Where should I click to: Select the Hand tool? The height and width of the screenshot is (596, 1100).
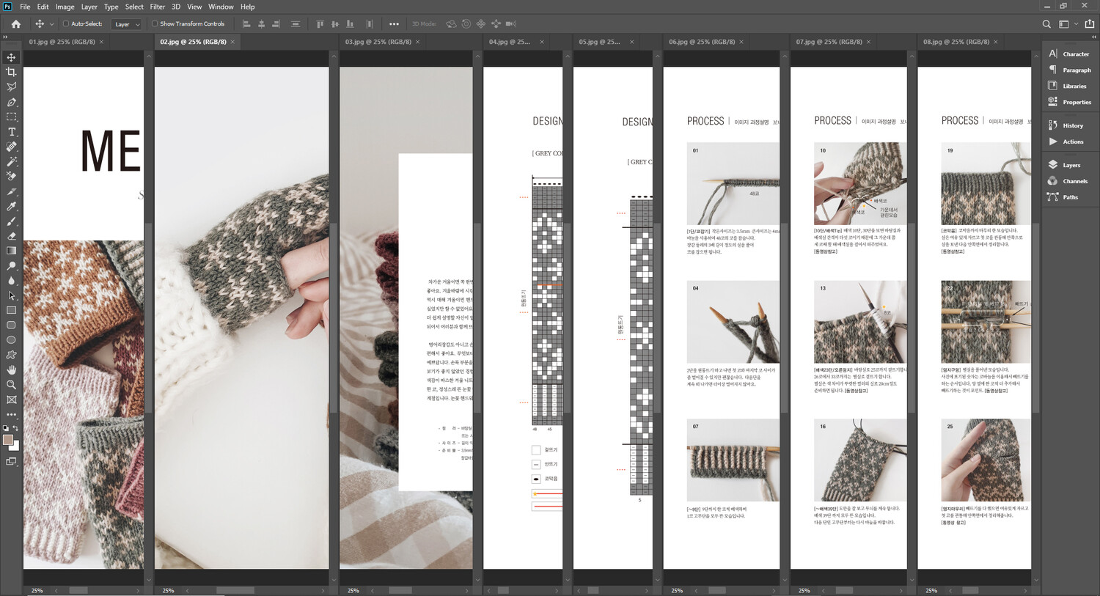click(11, 369)
